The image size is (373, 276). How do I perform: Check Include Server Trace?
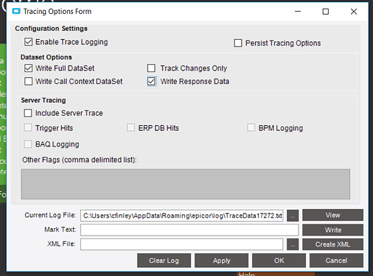pyautogui.click(x=28, y=113)
